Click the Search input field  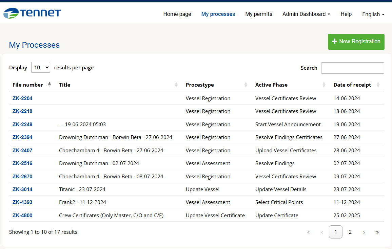pos(352,68)
